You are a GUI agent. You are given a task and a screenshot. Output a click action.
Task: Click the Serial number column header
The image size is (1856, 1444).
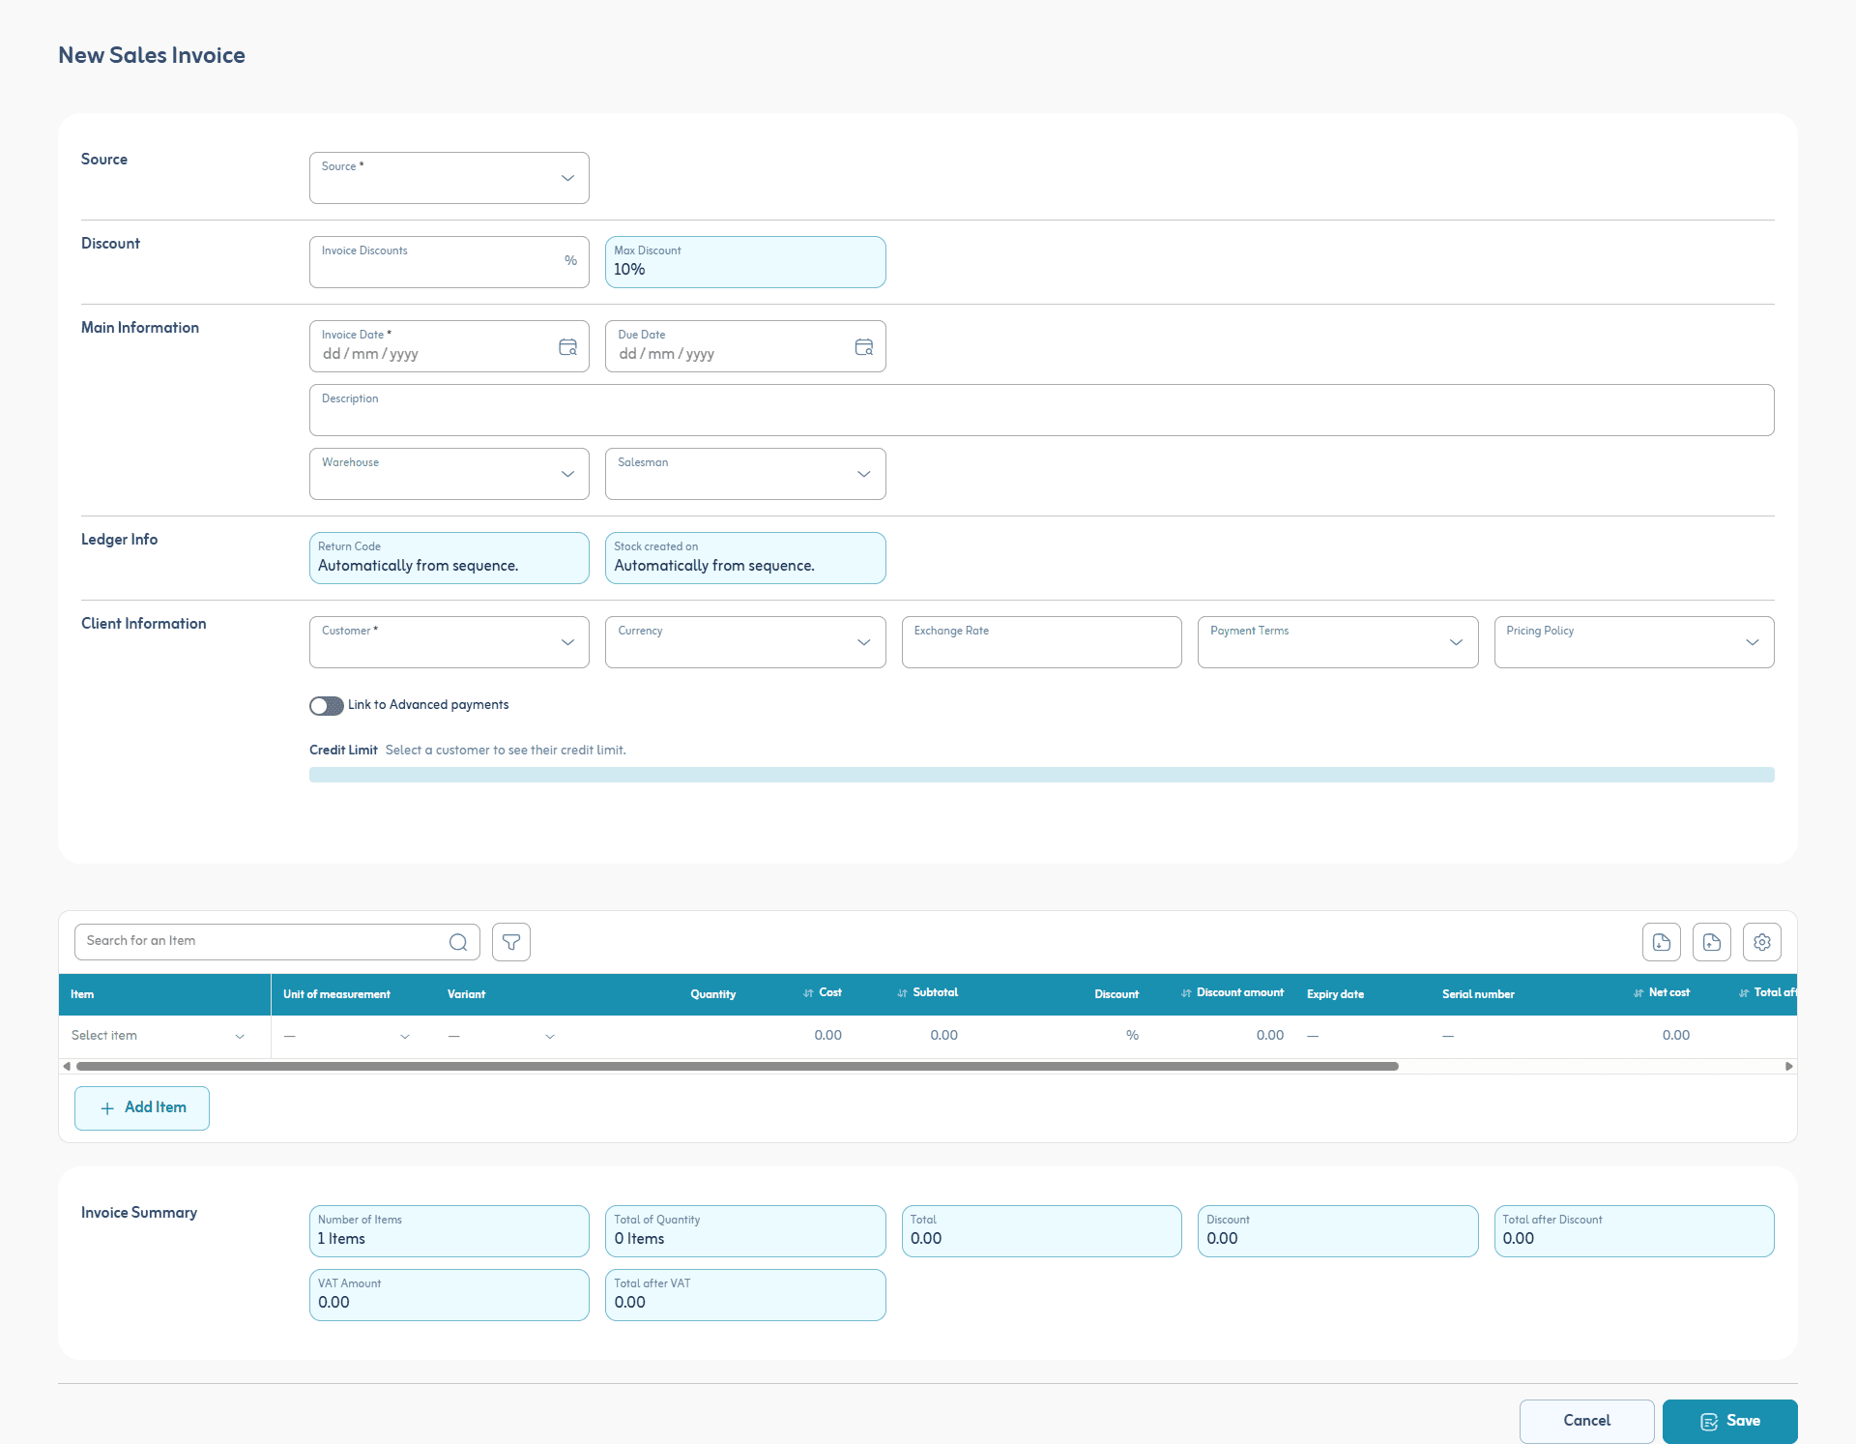click(1478, 994)
